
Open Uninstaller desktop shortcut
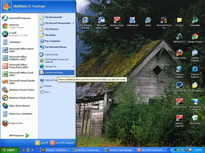pyautogui.click(x=195, y=22)
